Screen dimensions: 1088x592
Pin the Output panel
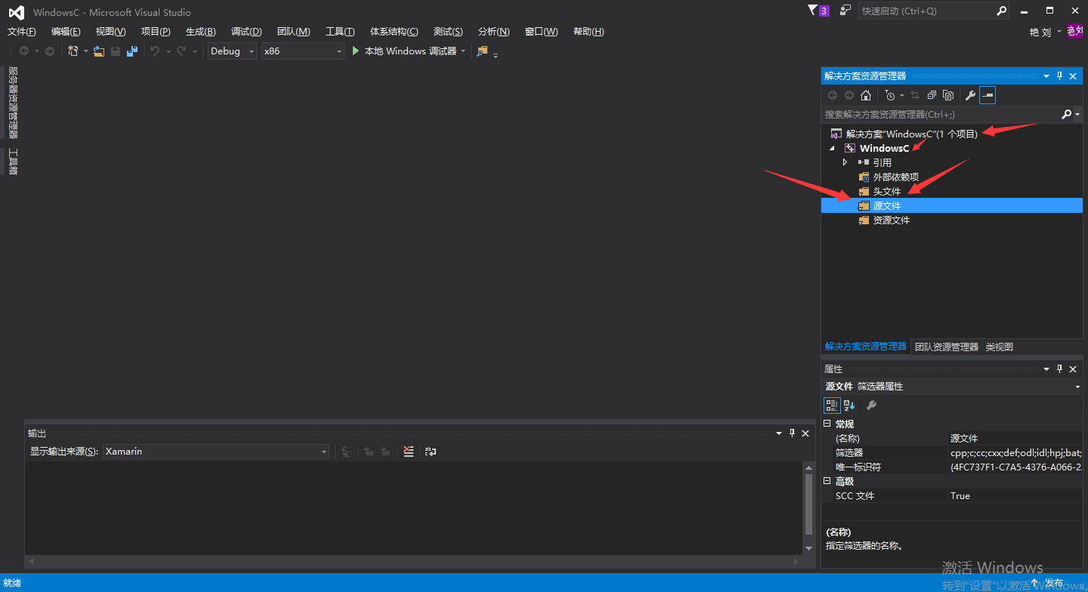792,433
